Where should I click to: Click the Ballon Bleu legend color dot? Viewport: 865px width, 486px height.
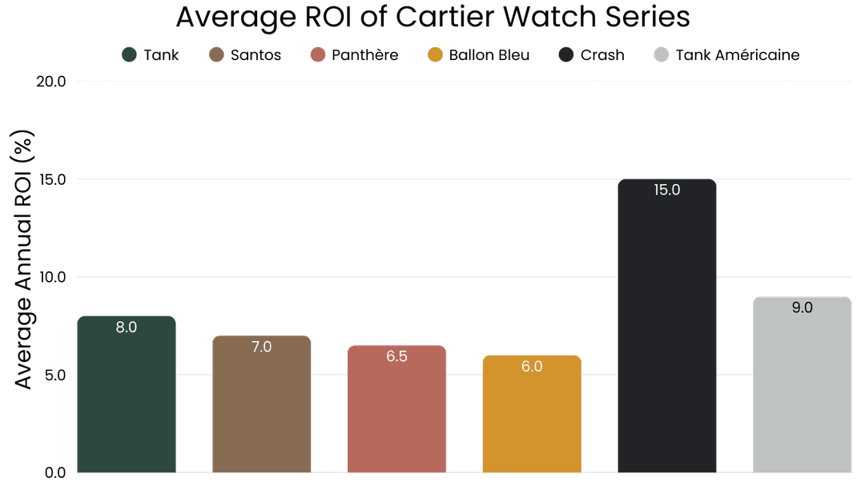435,54
